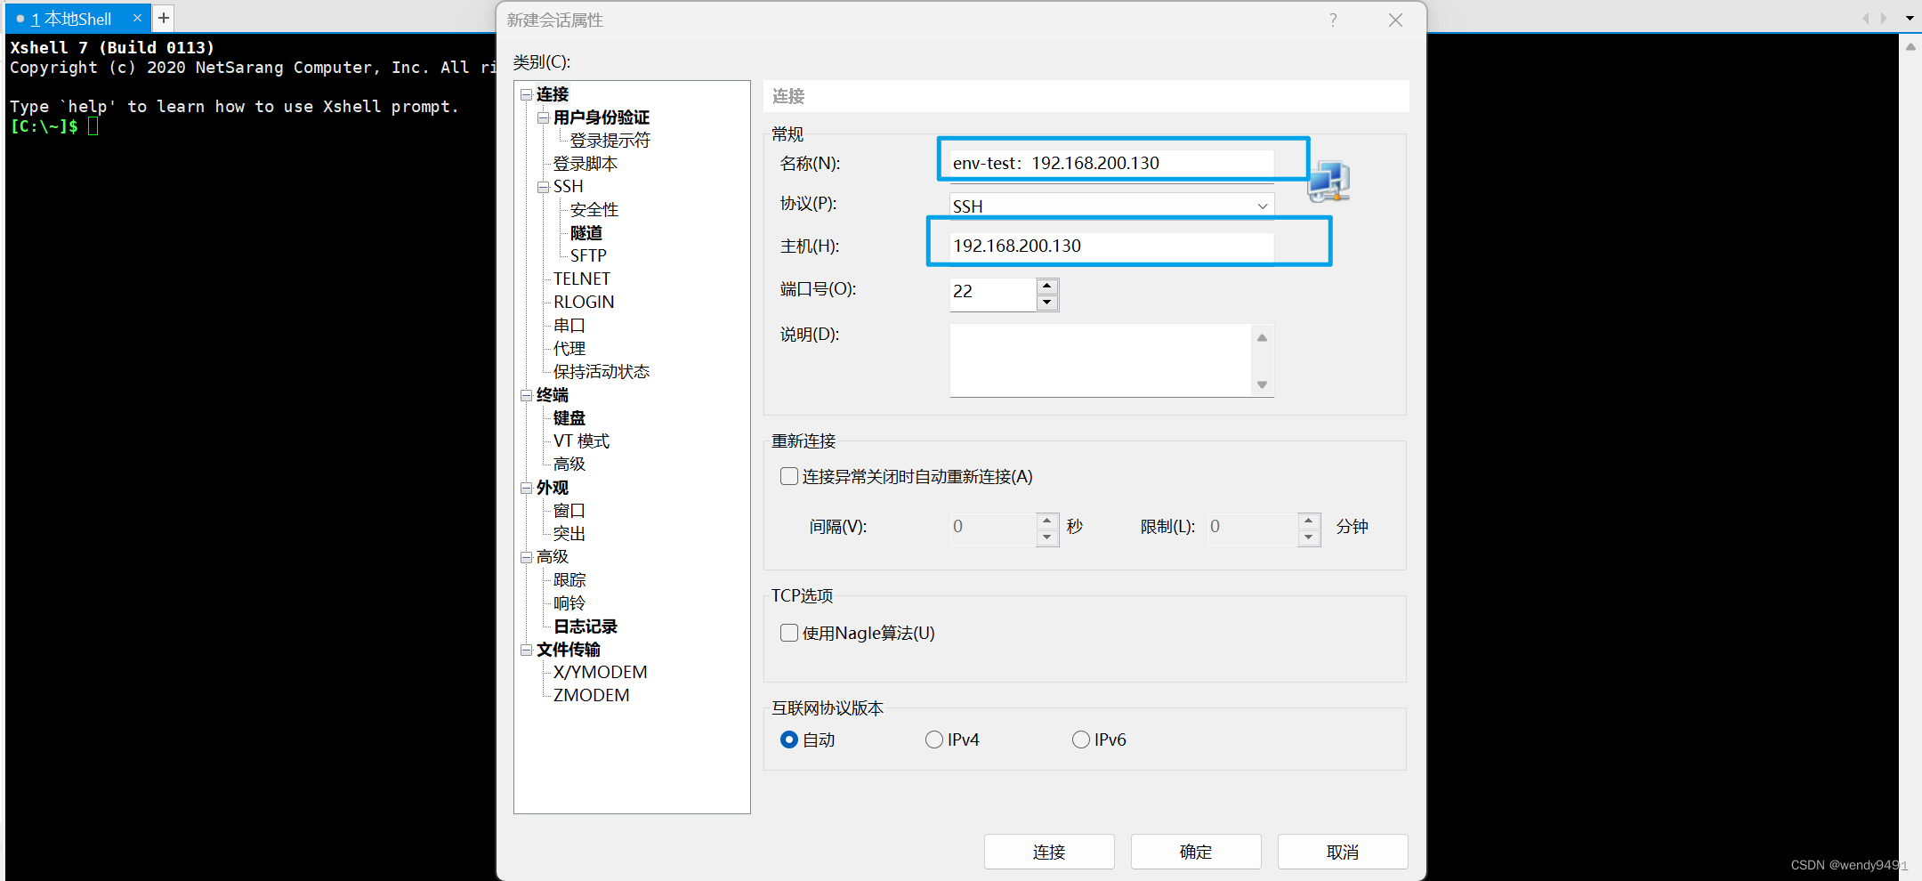The height and width of the screenshot is (881, 1922).
Task: Select 代理 in category tree
Action: (x=569, y=349)
